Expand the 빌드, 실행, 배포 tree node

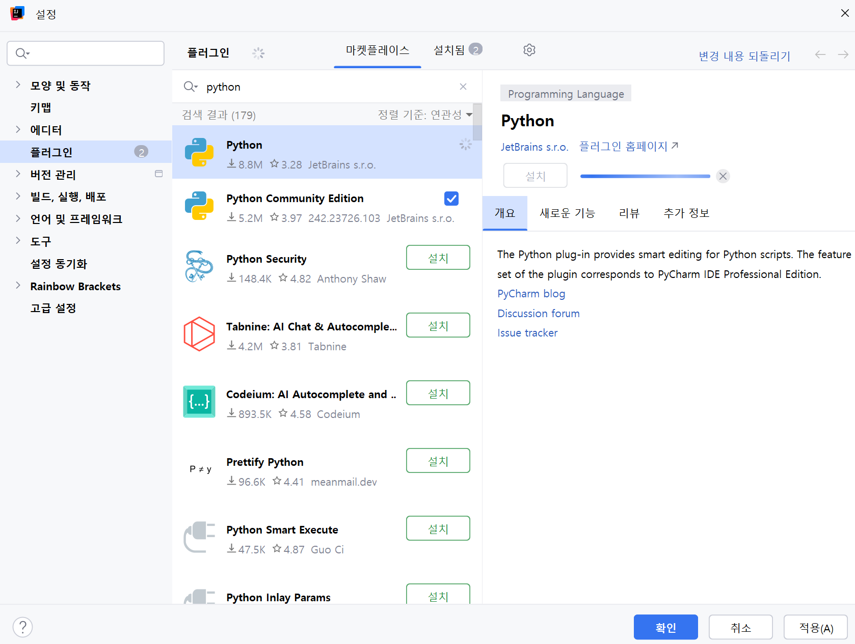[18, 195]
